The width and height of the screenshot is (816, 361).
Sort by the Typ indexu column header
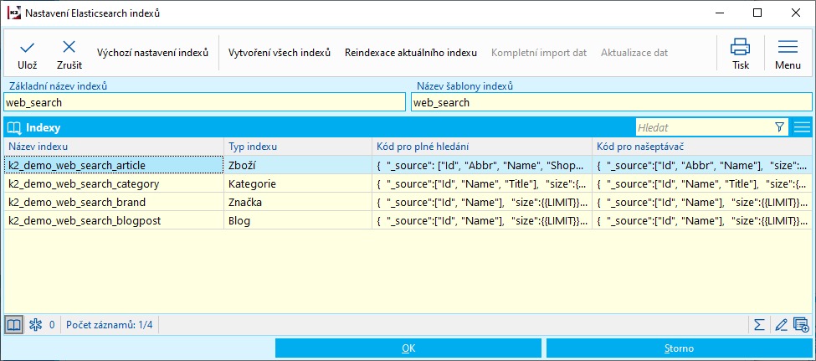[x=297, y=147]
